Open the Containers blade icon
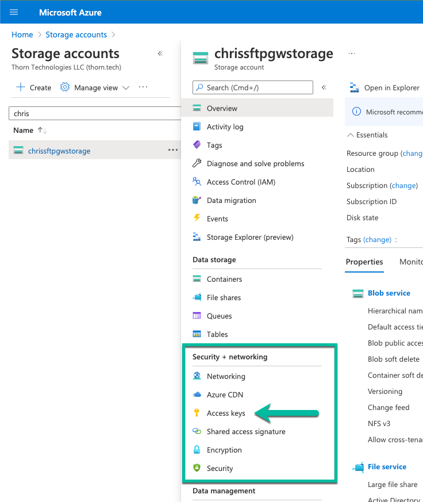The image size is (423, 502). pyautogui.click(x=195, y=279)
